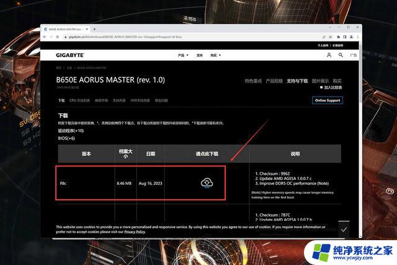Click the 购买 link beside 图片展示
Viewport: 397px width, 265px height.
point(337,81)
